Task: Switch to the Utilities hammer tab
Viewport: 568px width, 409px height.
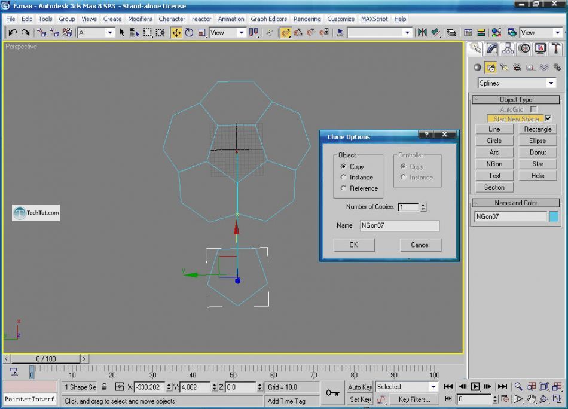Action: tap(556, 48)
